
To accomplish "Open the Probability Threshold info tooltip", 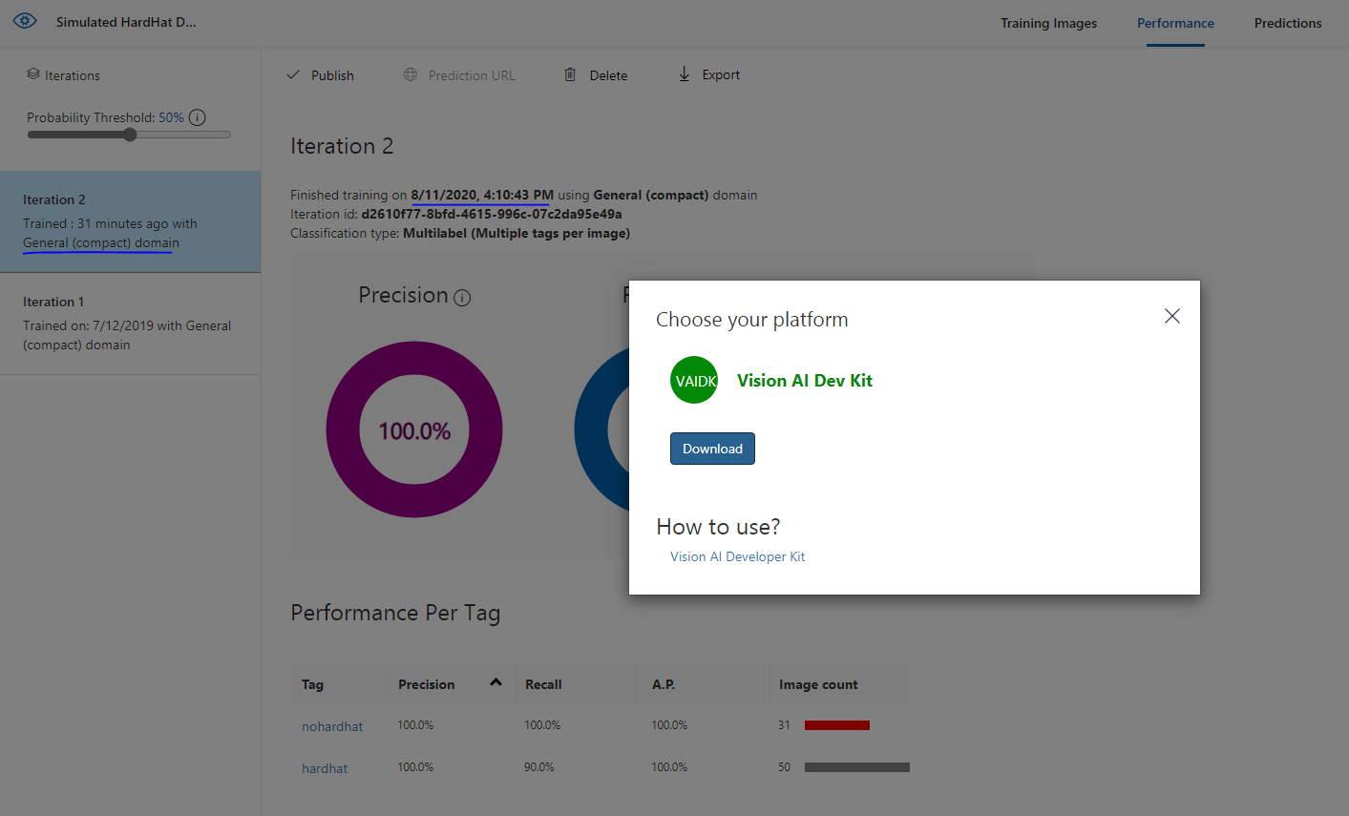I will point(197,116).
